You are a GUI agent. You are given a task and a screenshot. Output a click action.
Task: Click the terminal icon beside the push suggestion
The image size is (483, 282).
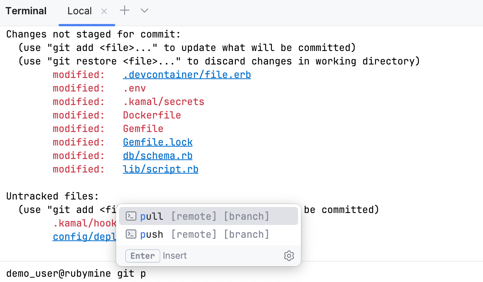pyautogui.click(x=131, y=234)
